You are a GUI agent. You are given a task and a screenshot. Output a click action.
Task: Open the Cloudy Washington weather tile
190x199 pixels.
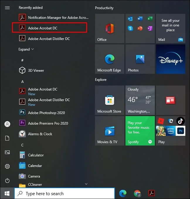click(140, 100)
